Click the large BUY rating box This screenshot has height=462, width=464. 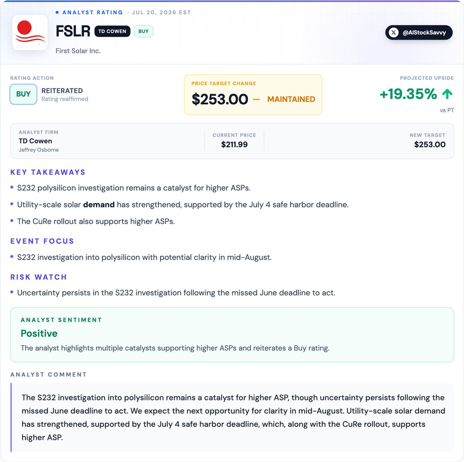[23, 94]
